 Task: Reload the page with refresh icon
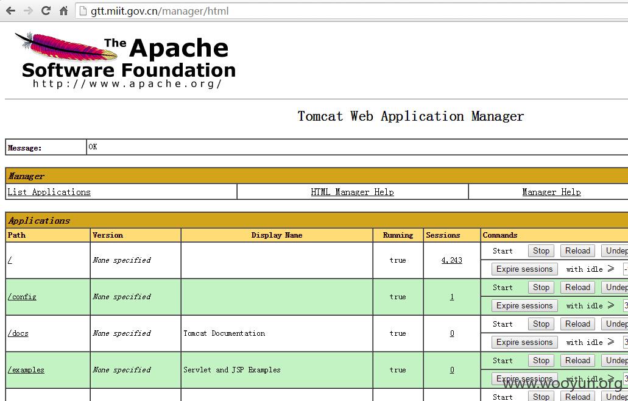pos(46,11)
